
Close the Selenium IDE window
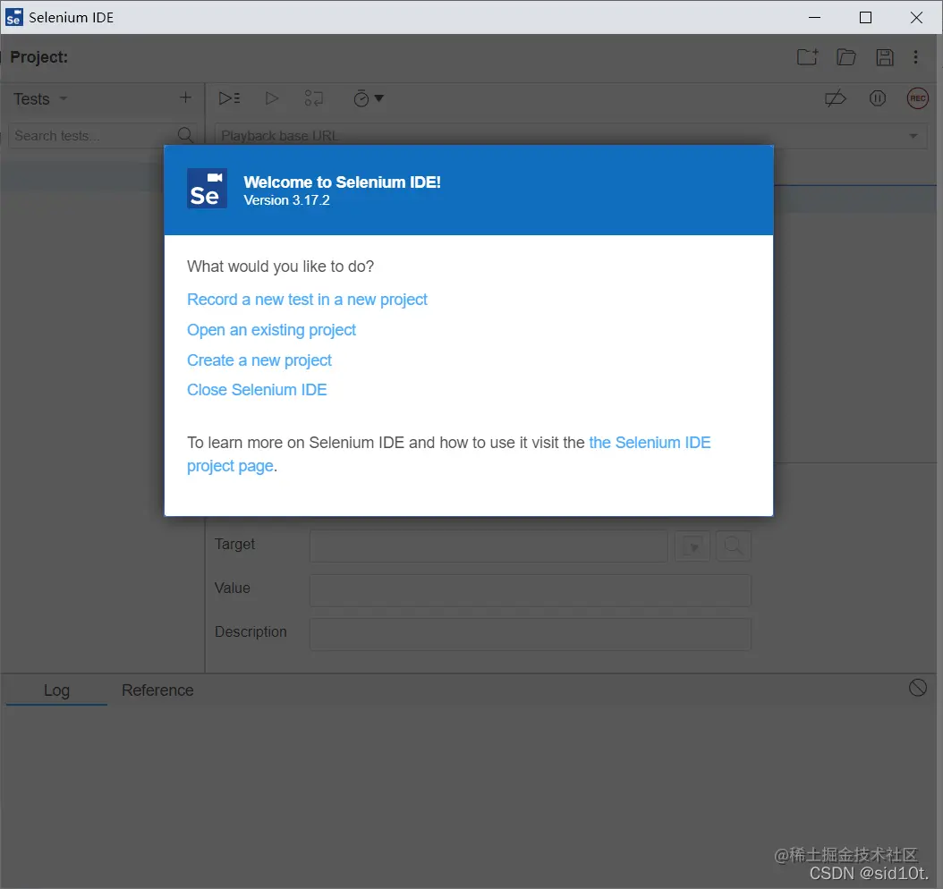coord(916,17)
